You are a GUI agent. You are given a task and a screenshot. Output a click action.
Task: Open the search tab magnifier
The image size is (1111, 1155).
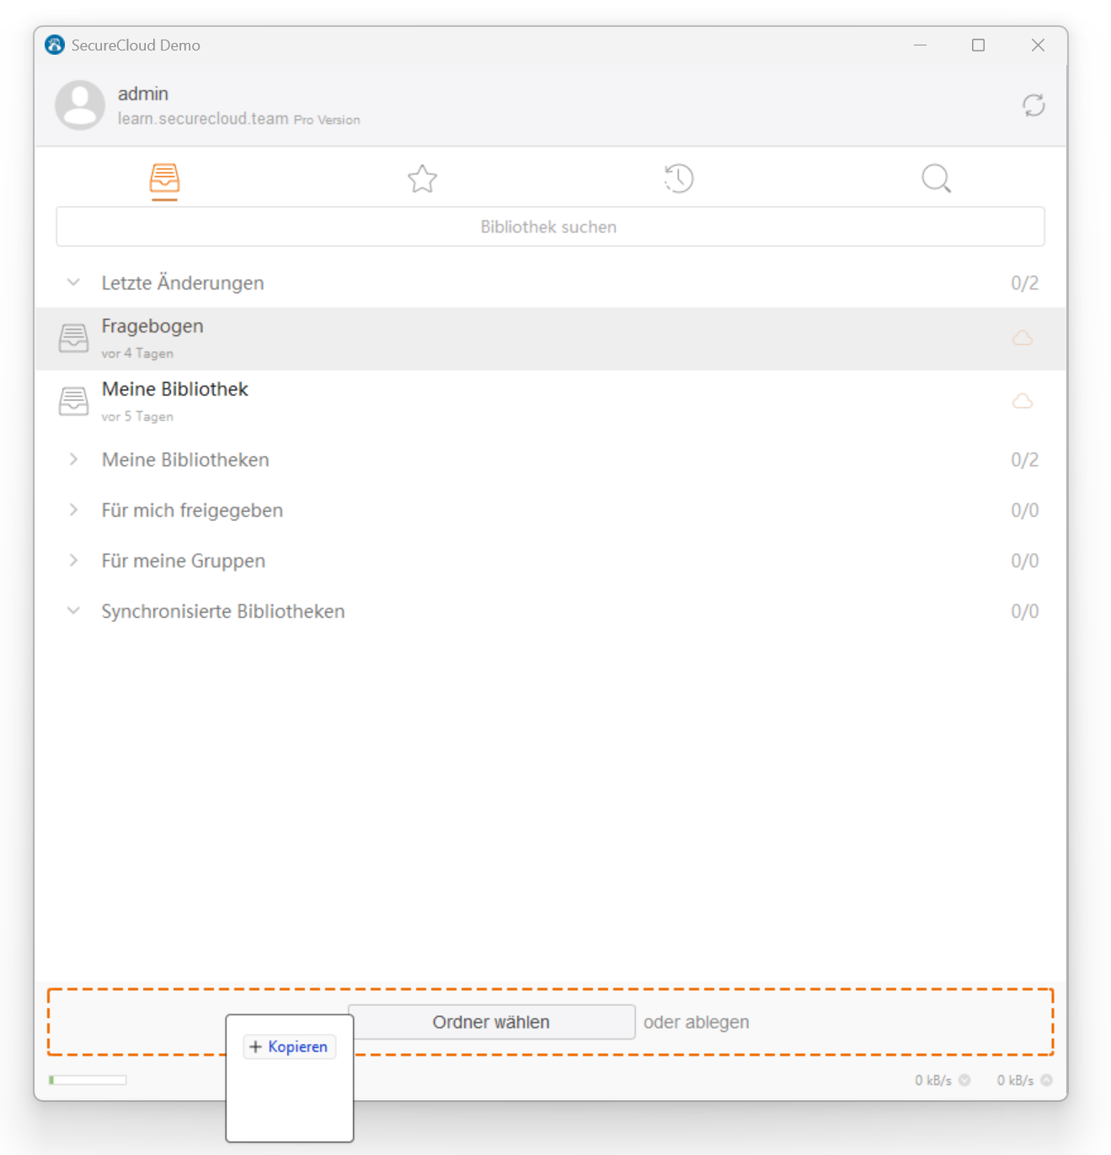click(x=936, y=178)
